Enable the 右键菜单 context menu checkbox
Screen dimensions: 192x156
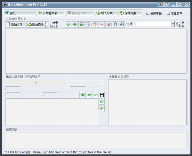168,13
